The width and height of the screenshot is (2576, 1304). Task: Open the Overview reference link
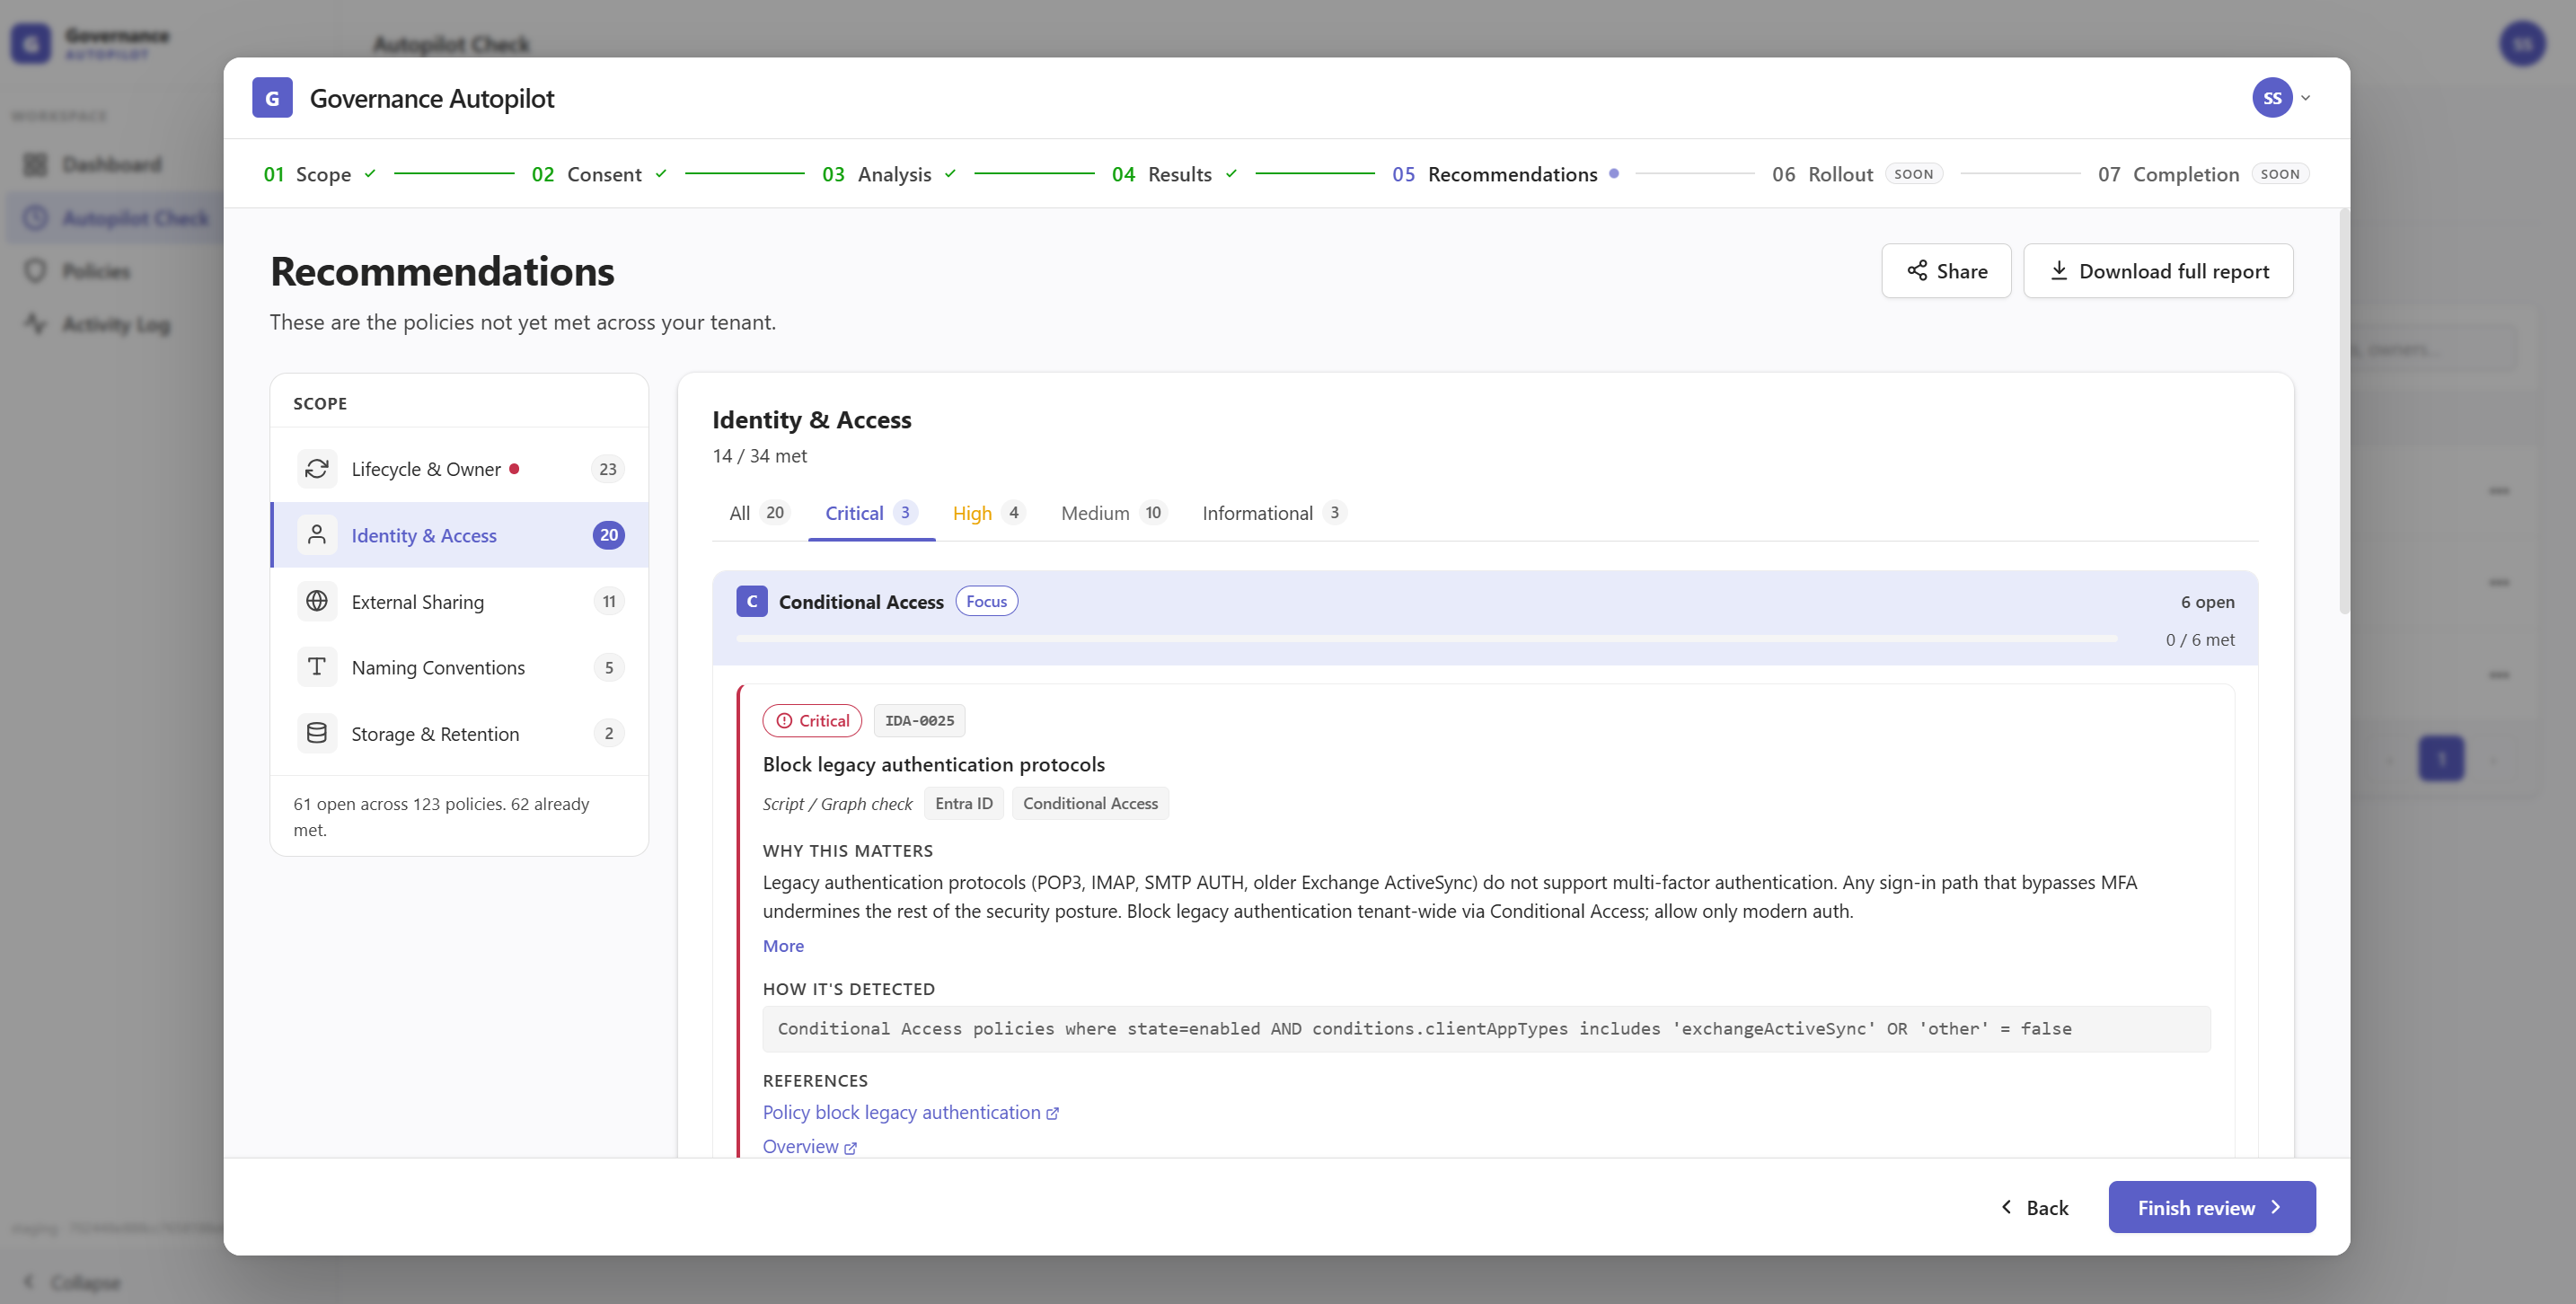(x=800, y=1146)
